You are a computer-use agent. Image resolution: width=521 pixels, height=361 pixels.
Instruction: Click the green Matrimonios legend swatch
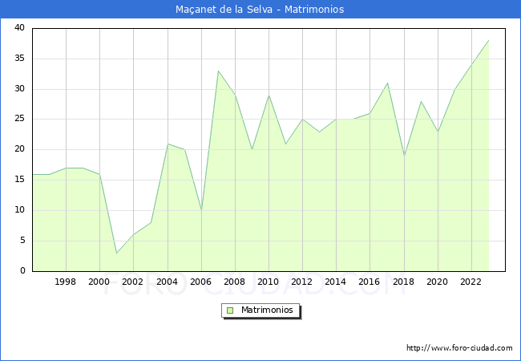point(230,310)
